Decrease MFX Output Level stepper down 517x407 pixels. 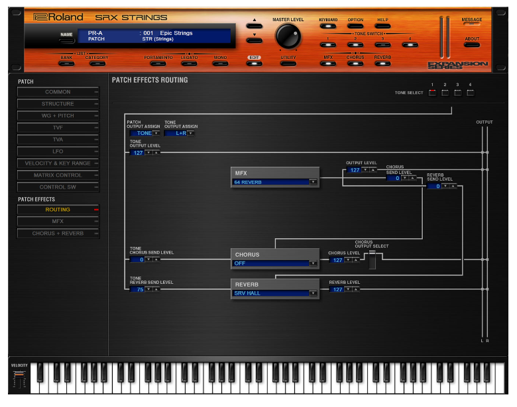click(x=365, y=170)
